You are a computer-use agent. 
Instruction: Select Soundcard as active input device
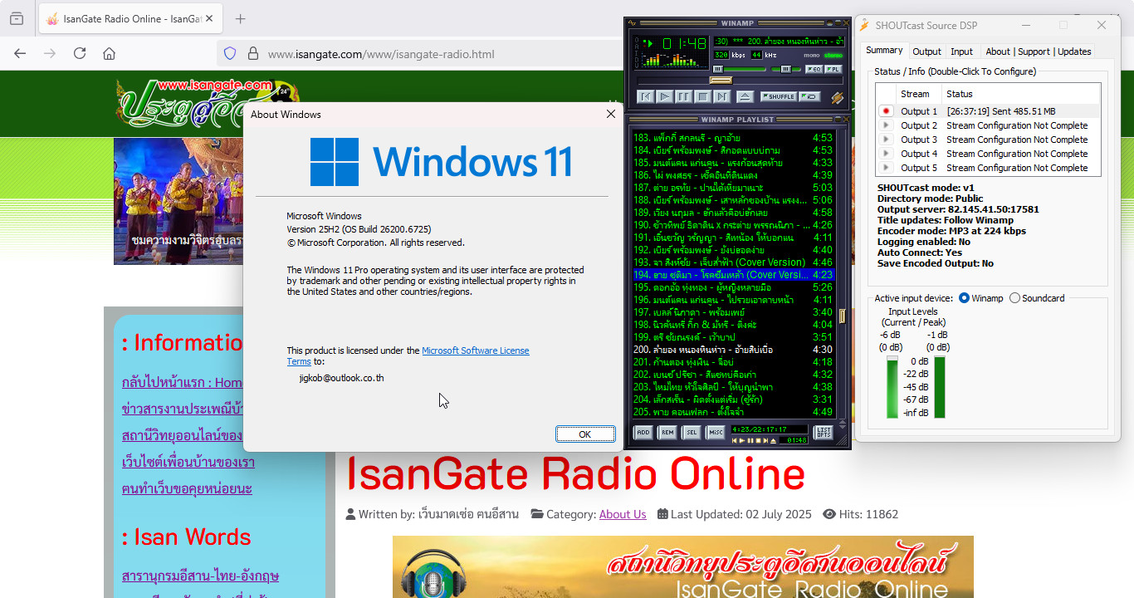(x=1014, y=297)
